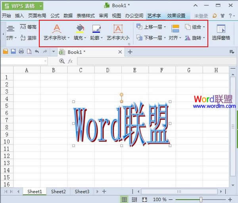The height and width of the screenshot is (203, 238).
Task: Click the 旋转 rotate button
Action: tap(195, 38)
